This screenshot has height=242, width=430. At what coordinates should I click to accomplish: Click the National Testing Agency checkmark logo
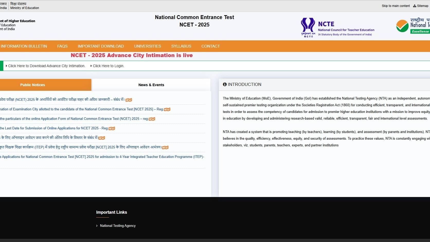pyautogui.click(x=402, y=26)
